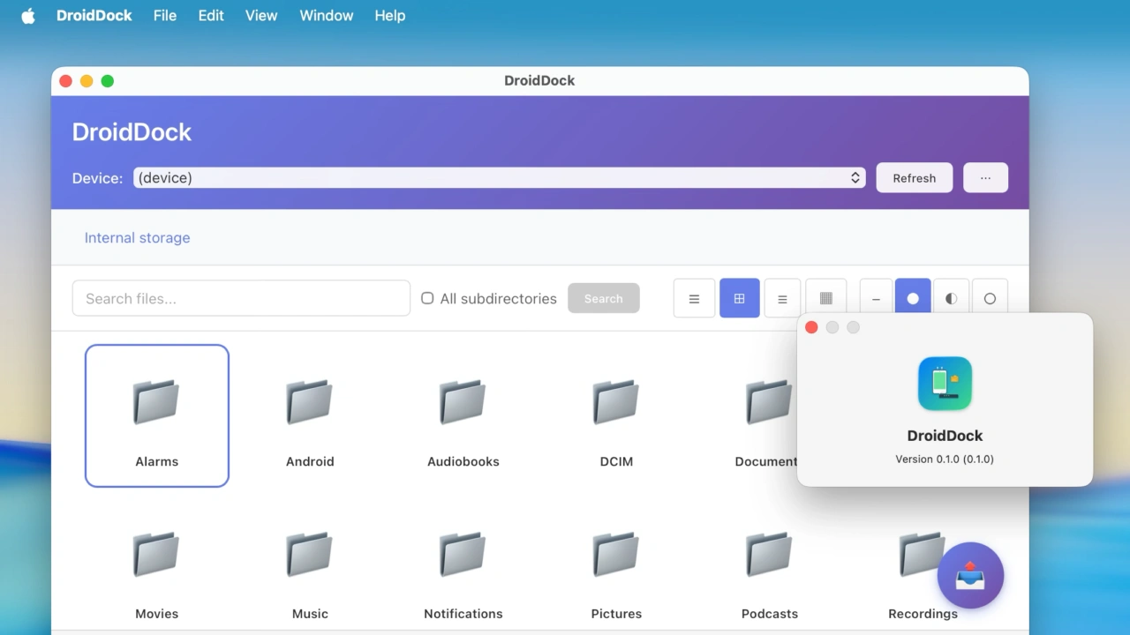1130x635 pixels.
Task: Click the small icon size control
Action: 875,297
